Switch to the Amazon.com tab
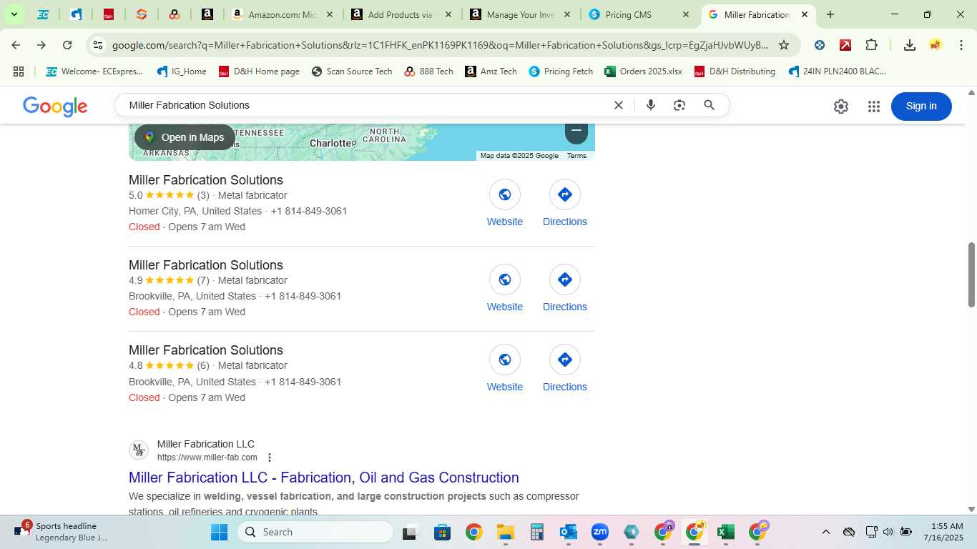This screenshot has width=977, height=549. (282, 14)
